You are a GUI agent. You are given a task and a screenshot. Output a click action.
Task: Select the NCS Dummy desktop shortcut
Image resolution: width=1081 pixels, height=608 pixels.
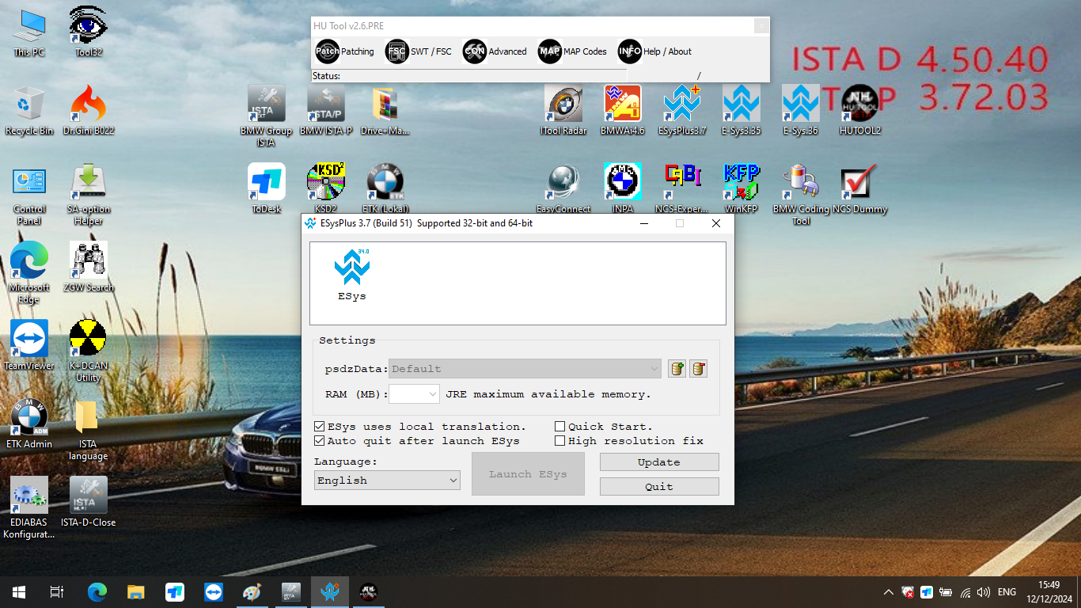tap(859, 188)
